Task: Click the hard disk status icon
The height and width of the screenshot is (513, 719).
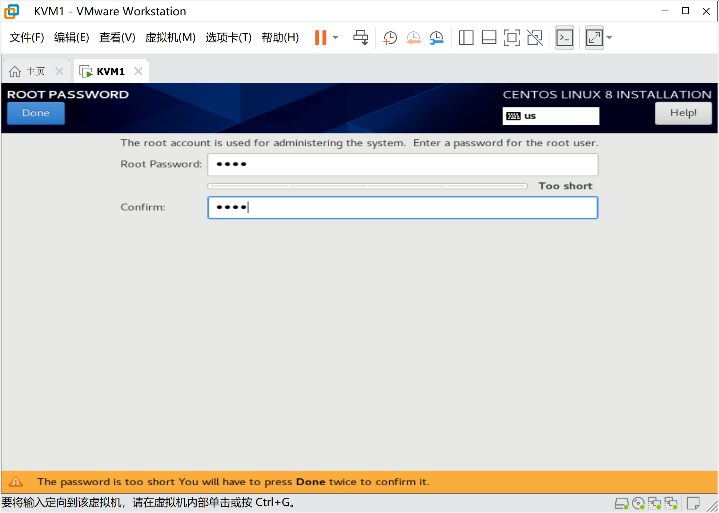Action: 622,504
